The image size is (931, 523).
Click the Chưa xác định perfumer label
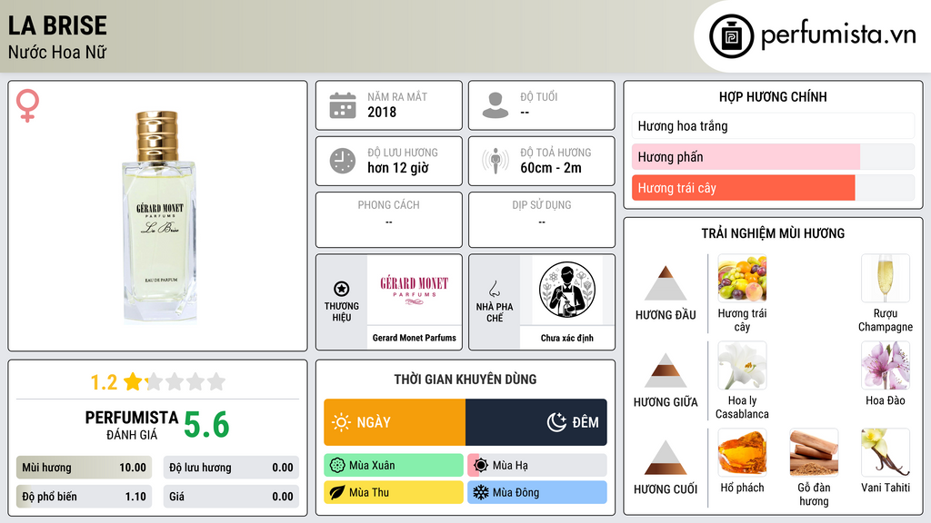(x=567, y=338)
